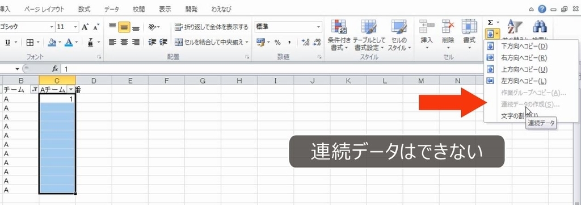Click the insert function fx button
581x205 pixels.
(x=55, y=69)
